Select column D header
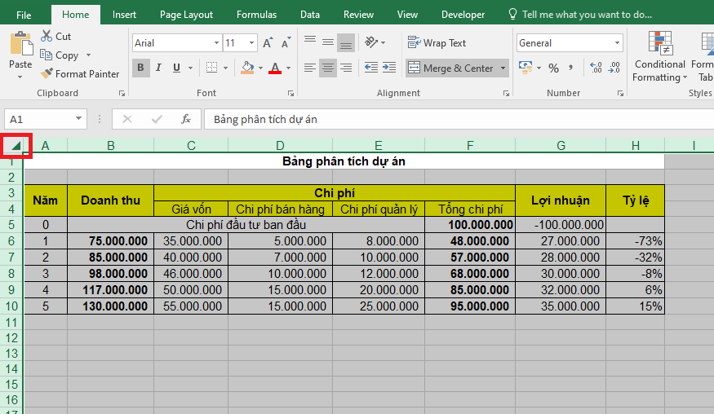The width and height of the screenshot is (714, 414). point(280,146)
